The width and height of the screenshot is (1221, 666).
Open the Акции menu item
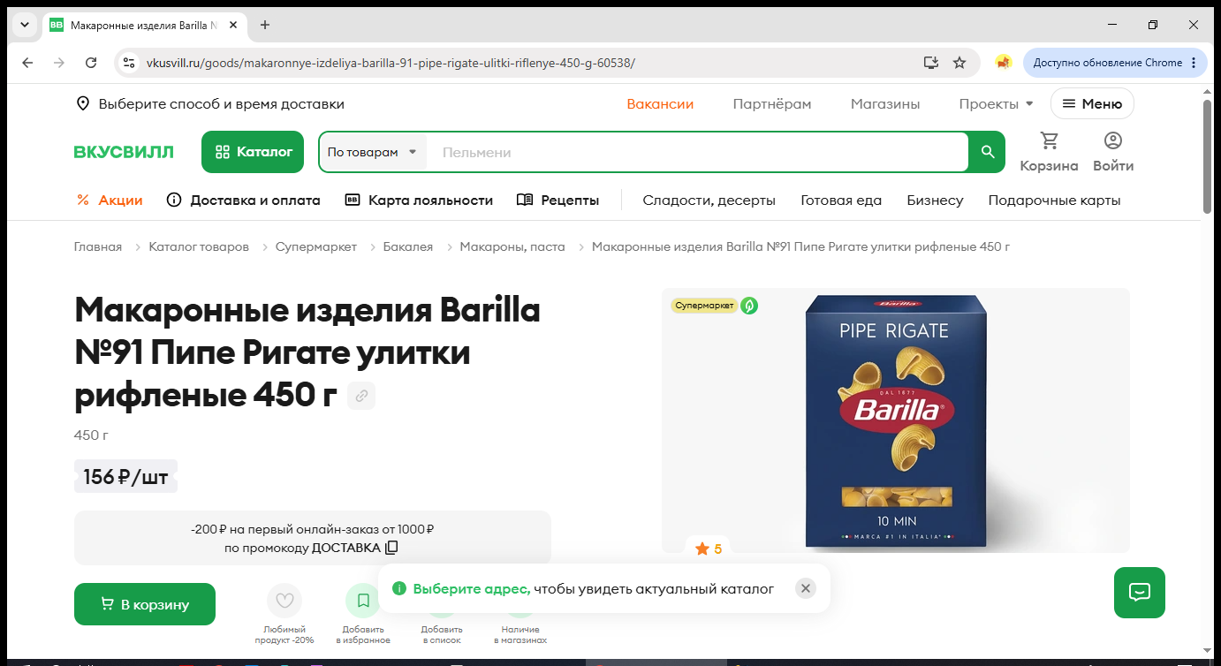point(110,201)
